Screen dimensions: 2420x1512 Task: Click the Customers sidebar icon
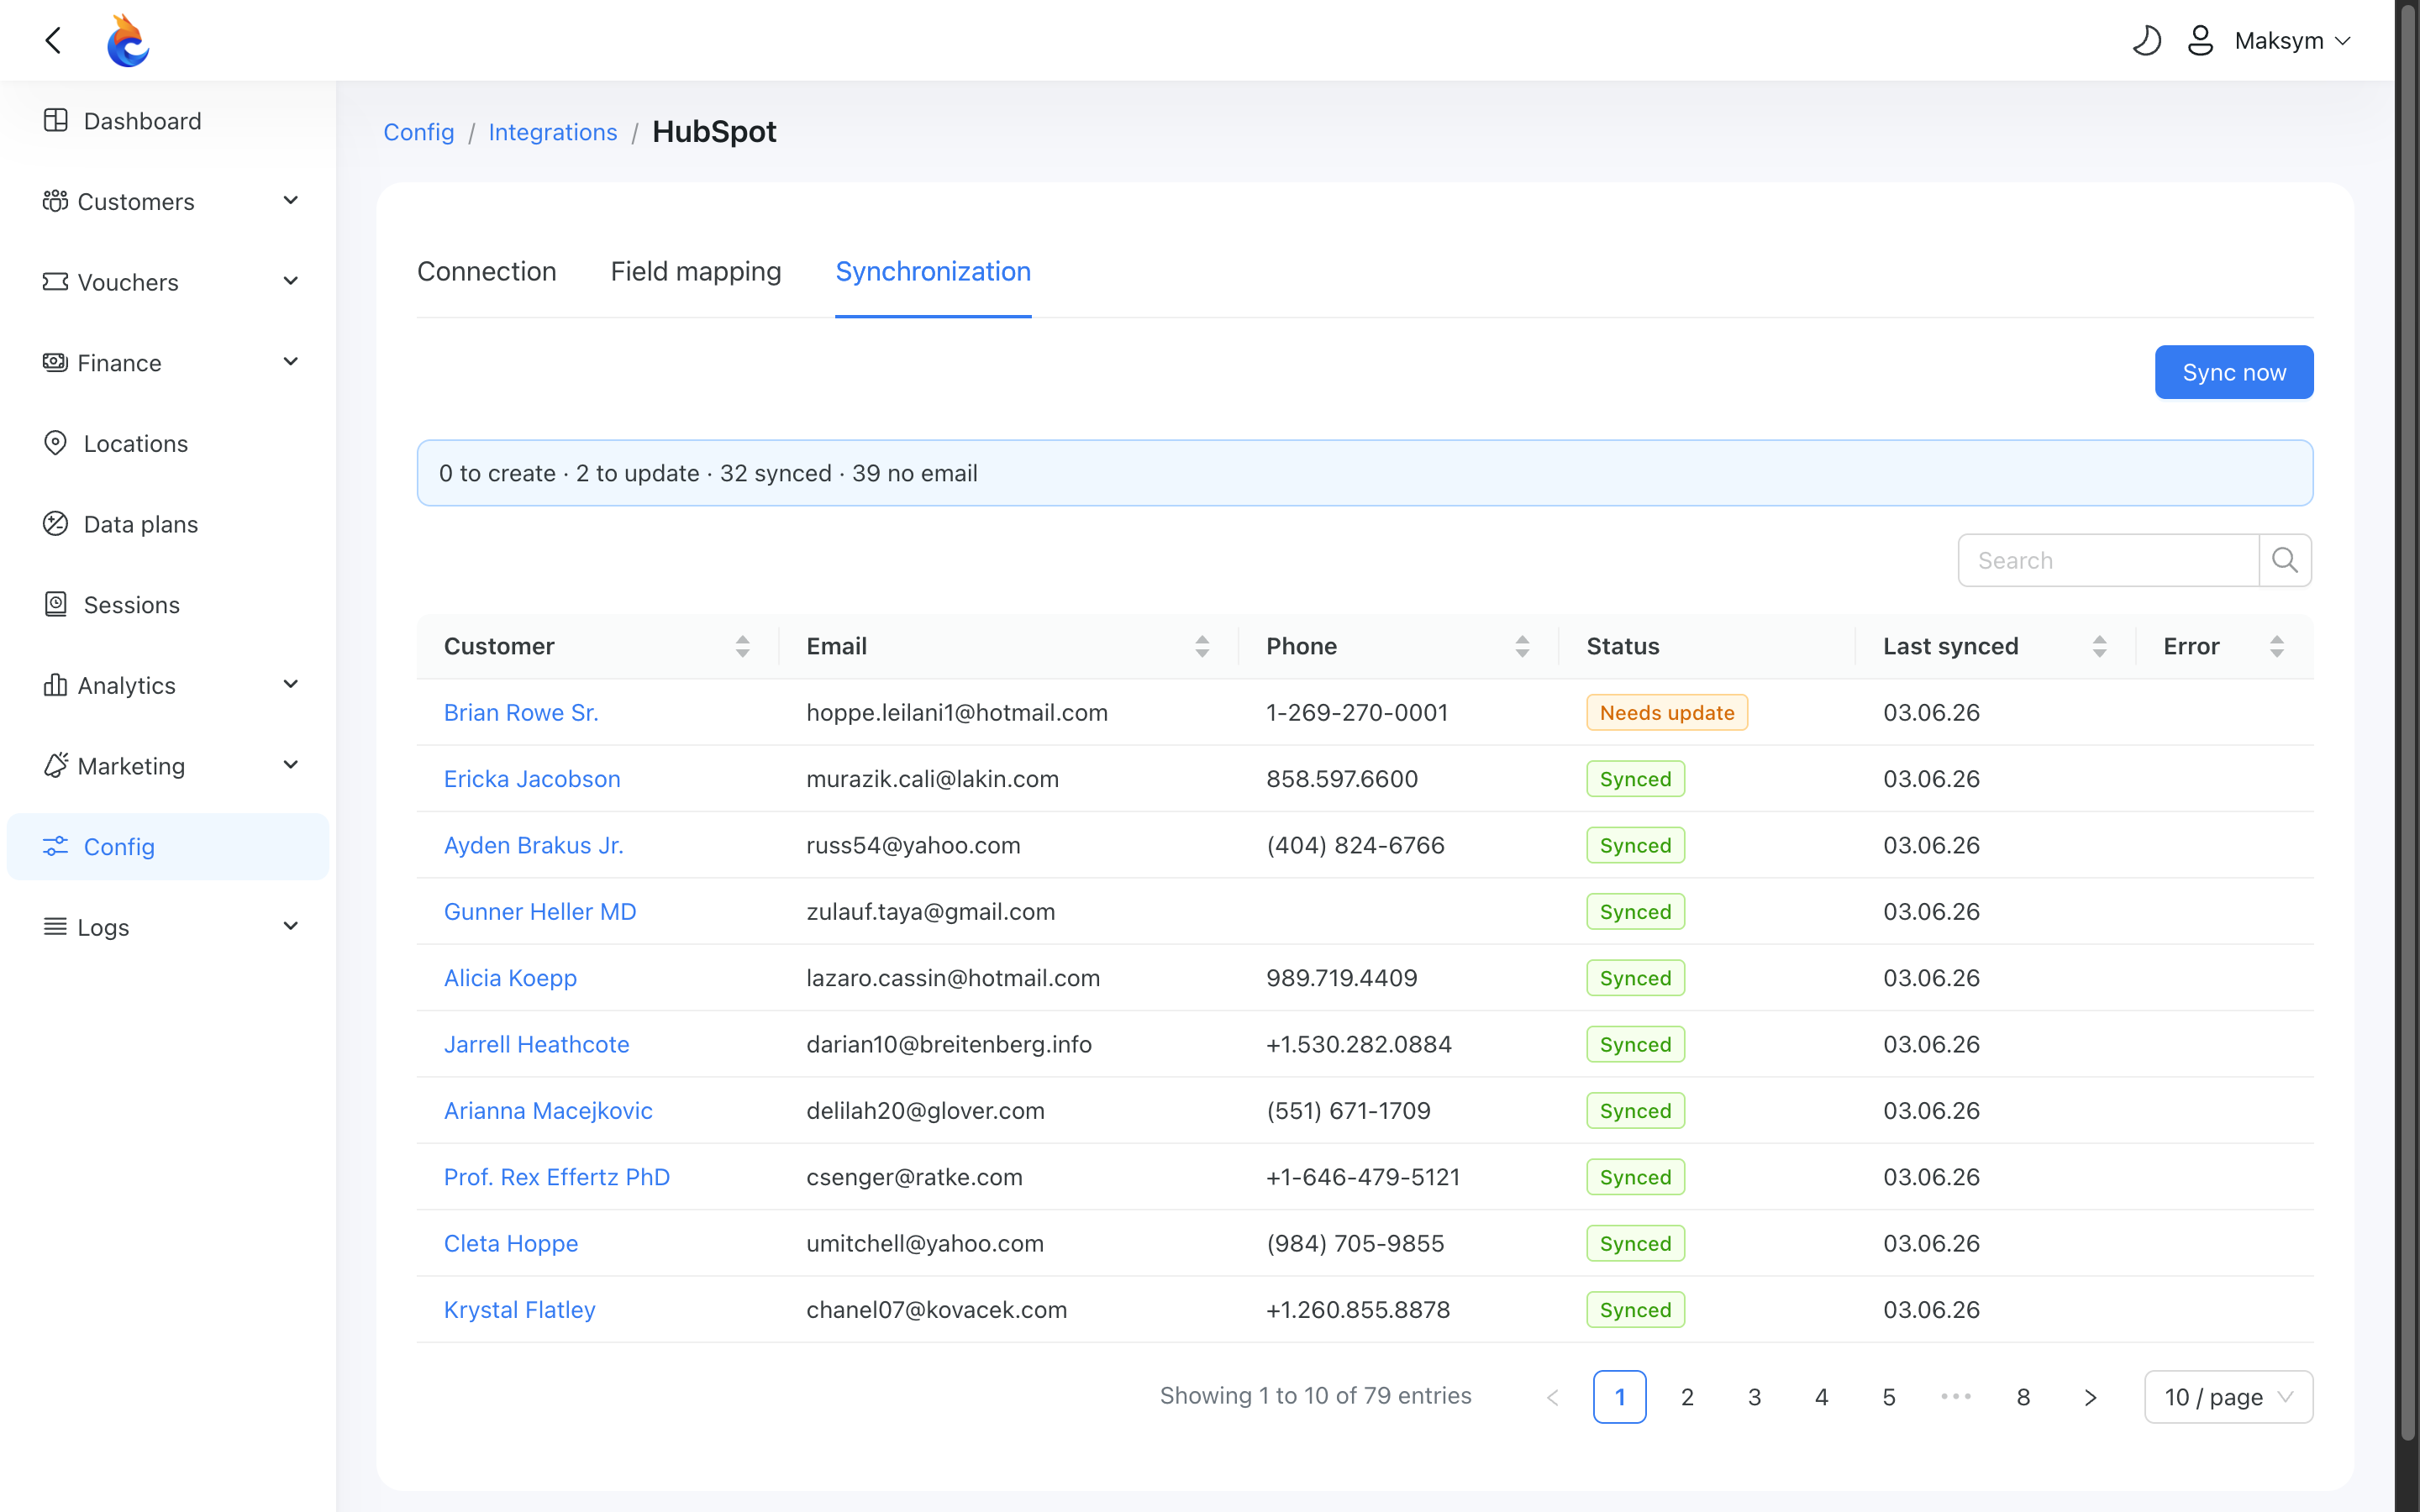[55, 201]
